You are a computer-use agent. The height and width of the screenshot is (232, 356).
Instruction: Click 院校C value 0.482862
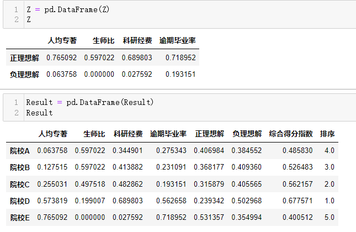click(127, 184)
